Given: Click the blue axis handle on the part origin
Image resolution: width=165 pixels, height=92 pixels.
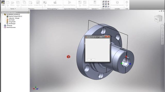Looking at the screenshot, I should click(130, 64).
